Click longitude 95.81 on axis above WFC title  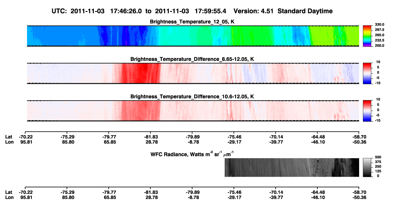(x=26, y=142)
